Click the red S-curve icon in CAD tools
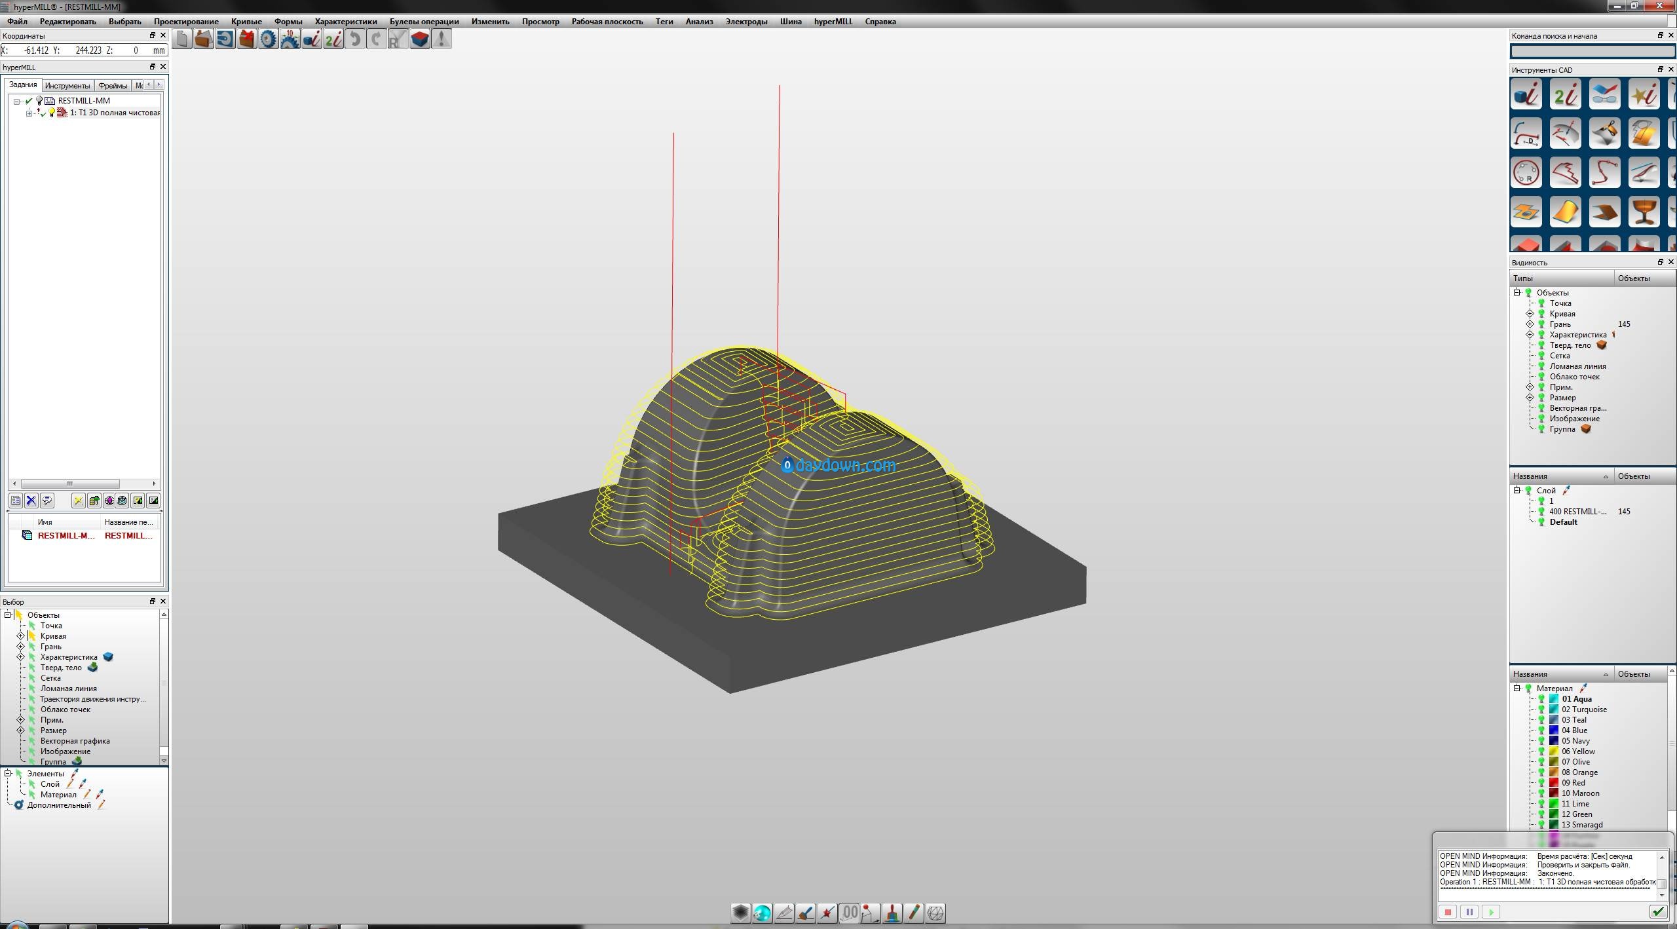 (1605, 173)
